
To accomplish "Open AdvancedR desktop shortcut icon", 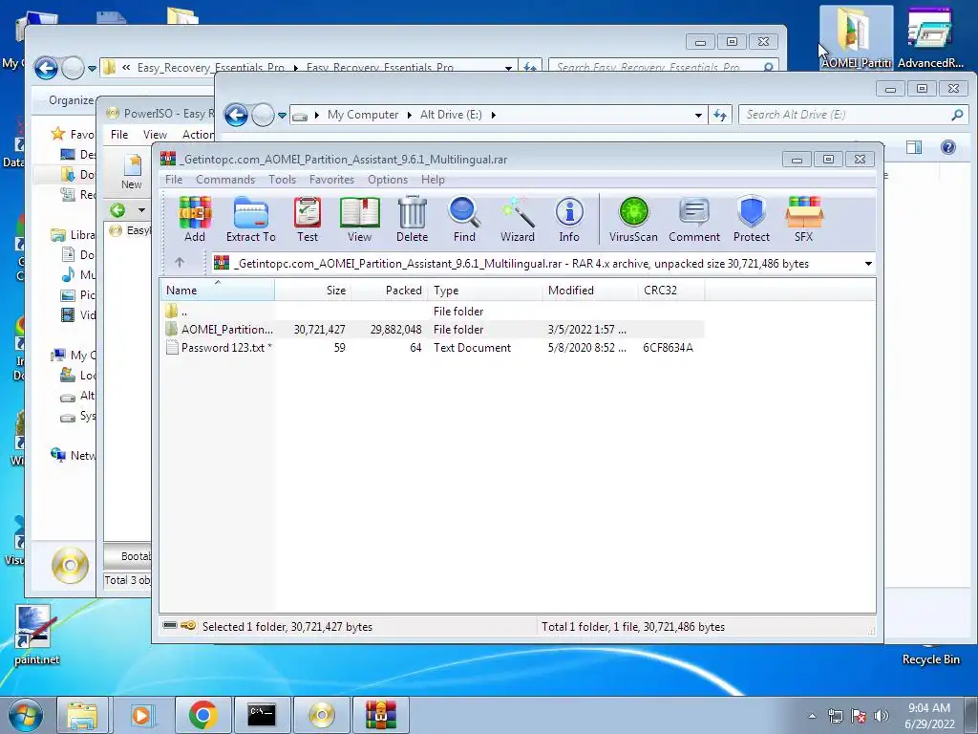I will click(x=930, y=37).
